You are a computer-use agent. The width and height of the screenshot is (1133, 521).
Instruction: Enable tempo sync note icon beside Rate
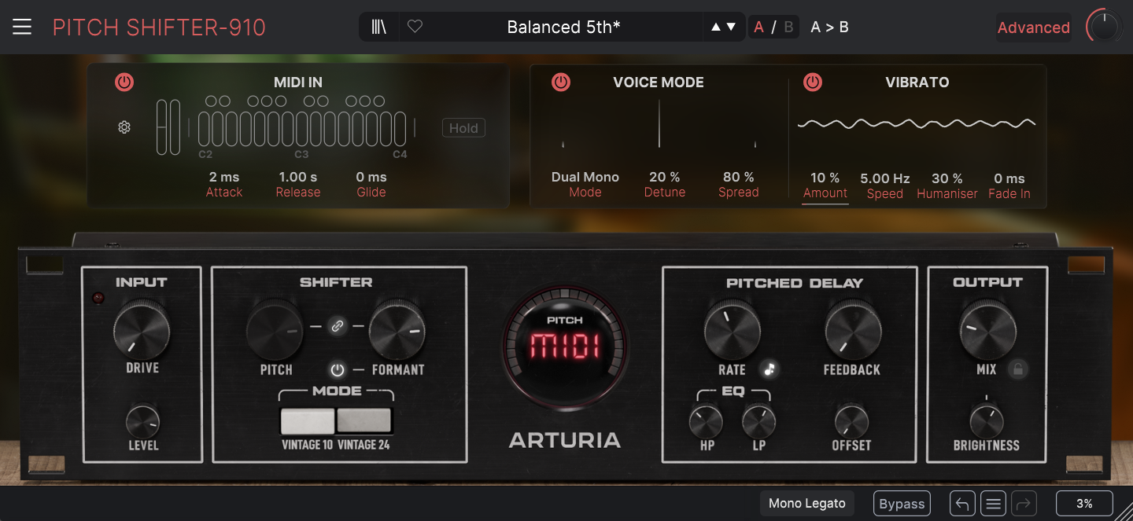[x=769, y=369]
